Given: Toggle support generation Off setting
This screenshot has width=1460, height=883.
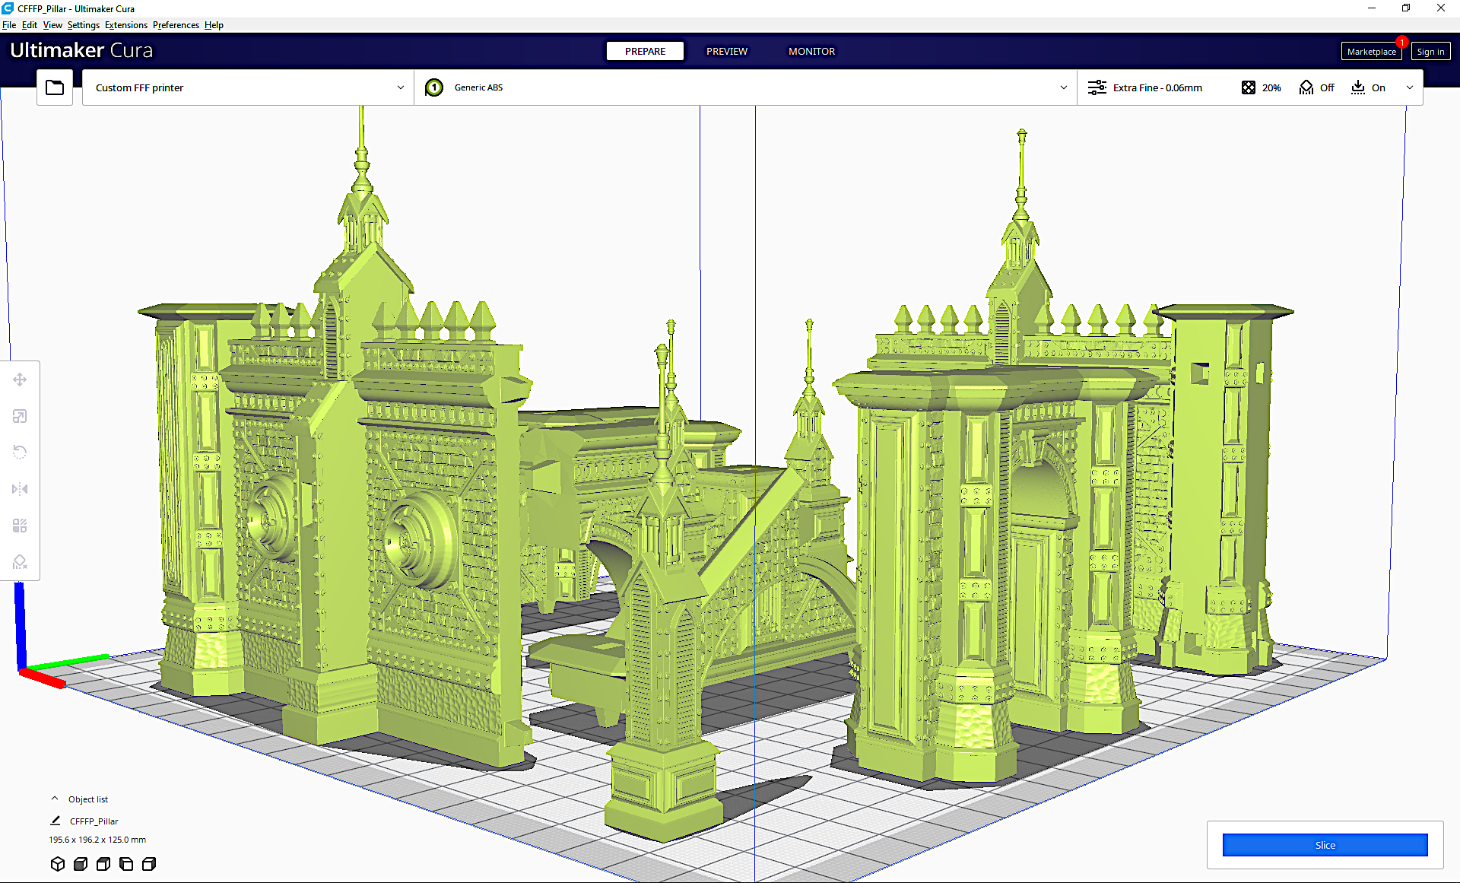Looking at the screenshot, I should (1316, 87).
